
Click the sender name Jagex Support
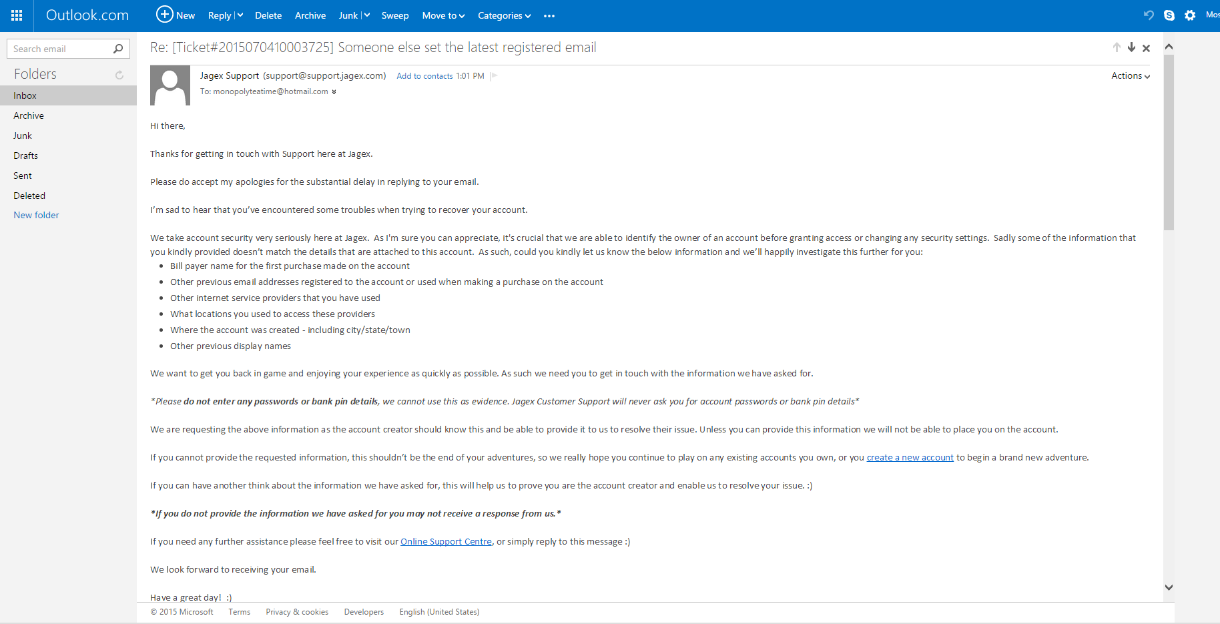click(x=230, y=76)
